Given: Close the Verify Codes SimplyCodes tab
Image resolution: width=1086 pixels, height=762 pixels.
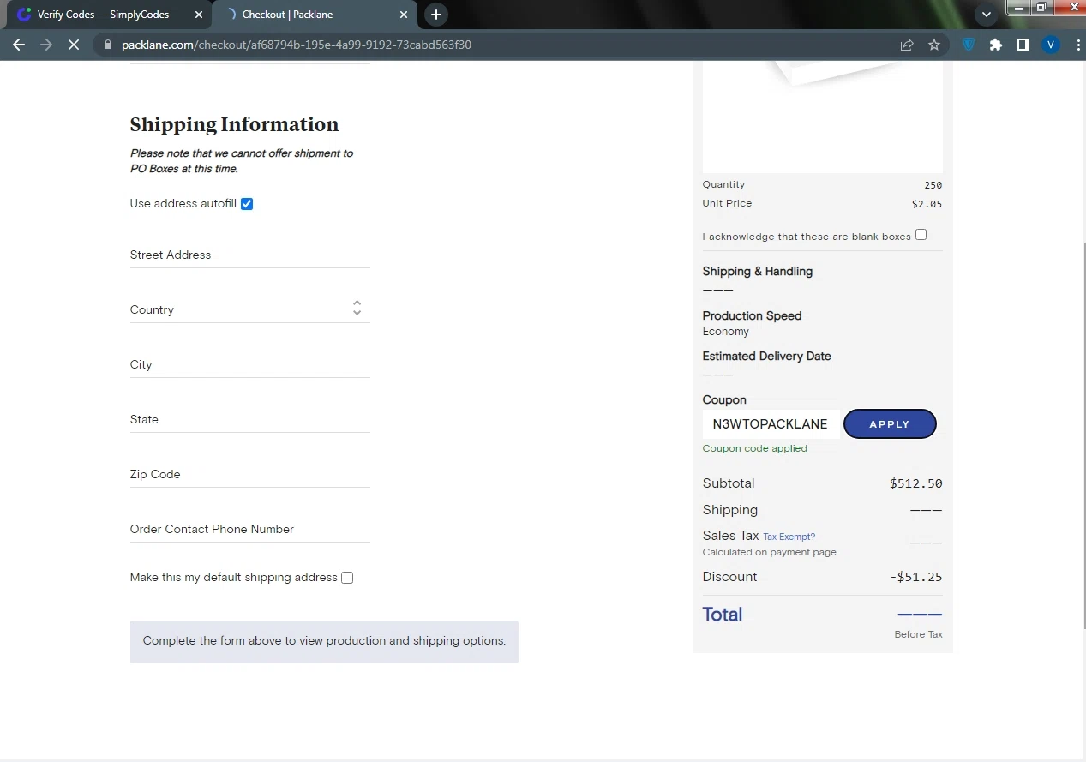Looking at the screenshot, I should (199, 15).
